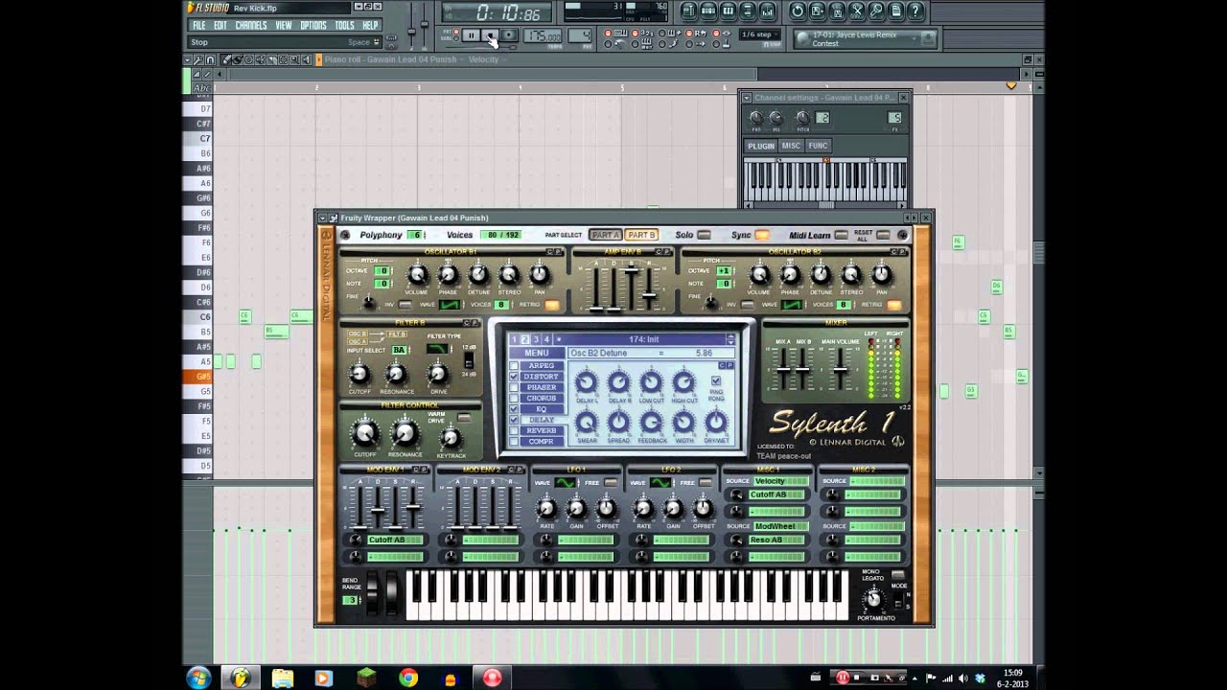Click the Record transport button
Viewport: 1227px width, 690px height.
(x=509, y=35)
